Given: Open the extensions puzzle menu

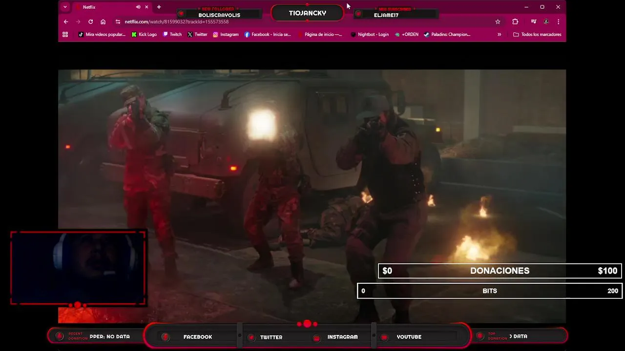Looking at the screenshot, I should click(515, 21).
